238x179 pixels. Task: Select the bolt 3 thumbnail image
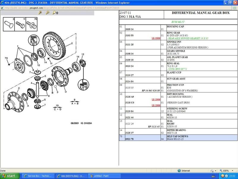[x=9, y=24]
